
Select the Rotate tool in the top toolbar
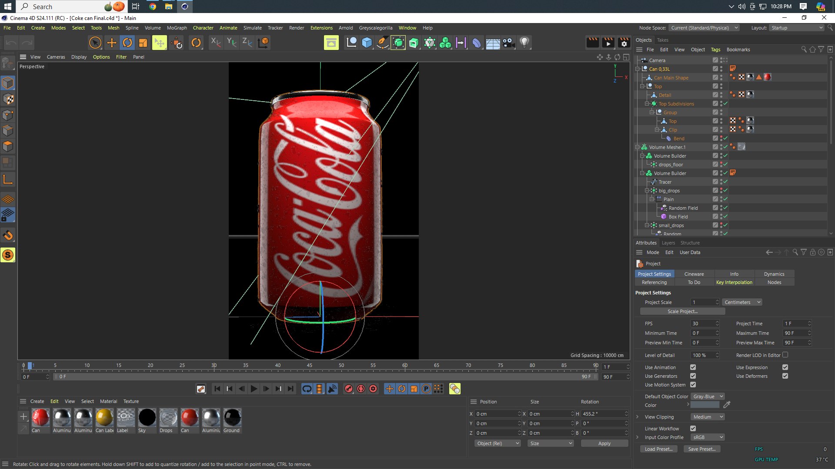coord(127,43)
